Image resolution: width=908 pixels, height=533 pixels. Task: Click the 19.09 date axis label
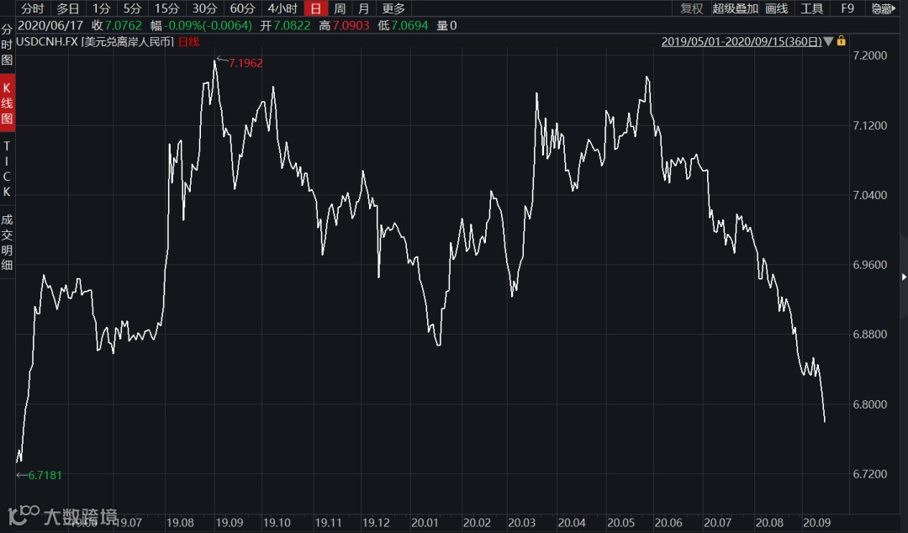230,523
